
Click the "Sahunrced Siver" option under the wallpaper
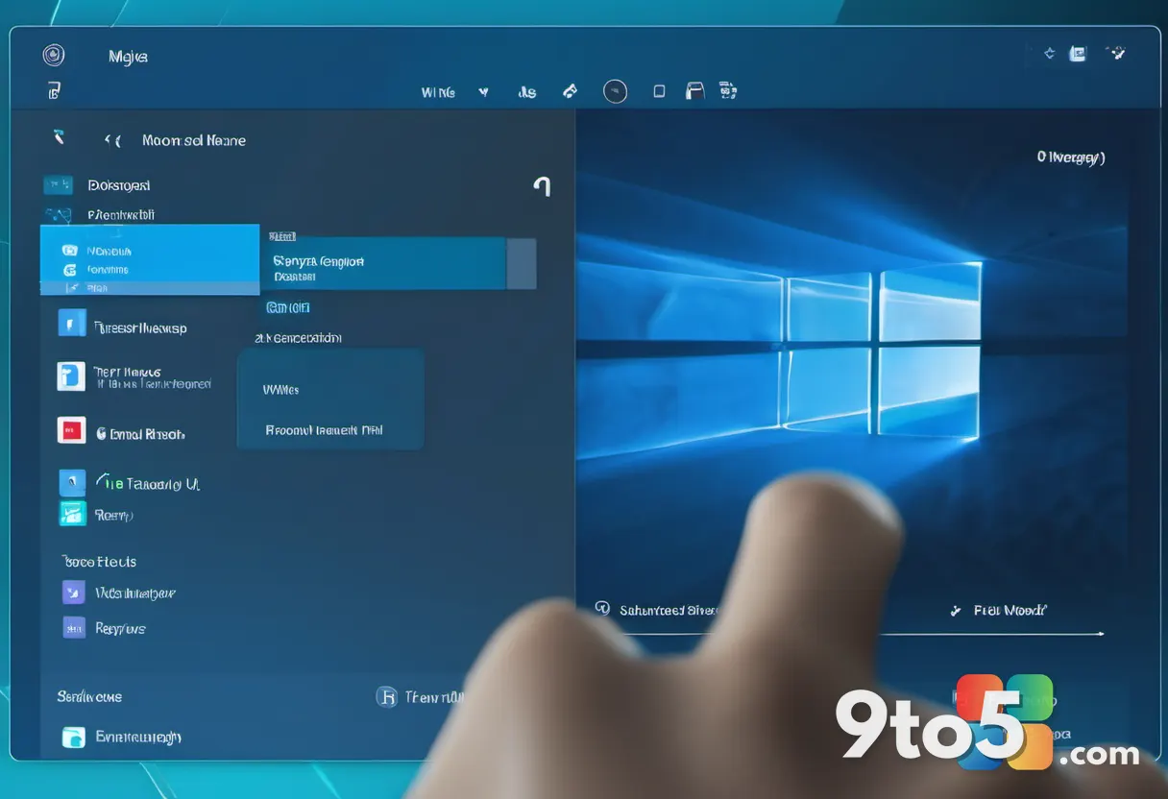669,610
